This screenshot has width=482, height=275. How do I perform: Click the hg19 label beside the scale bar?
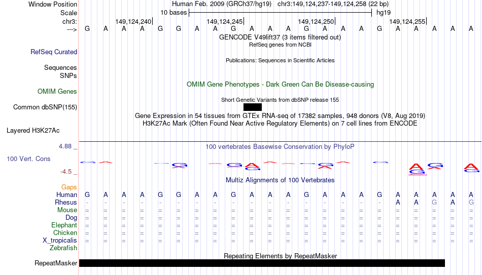[384, 13]
